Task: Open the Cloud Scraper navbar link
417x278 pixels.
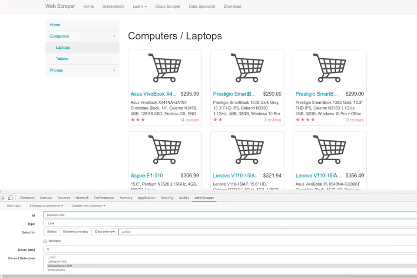Action: [x=168, y=7]
